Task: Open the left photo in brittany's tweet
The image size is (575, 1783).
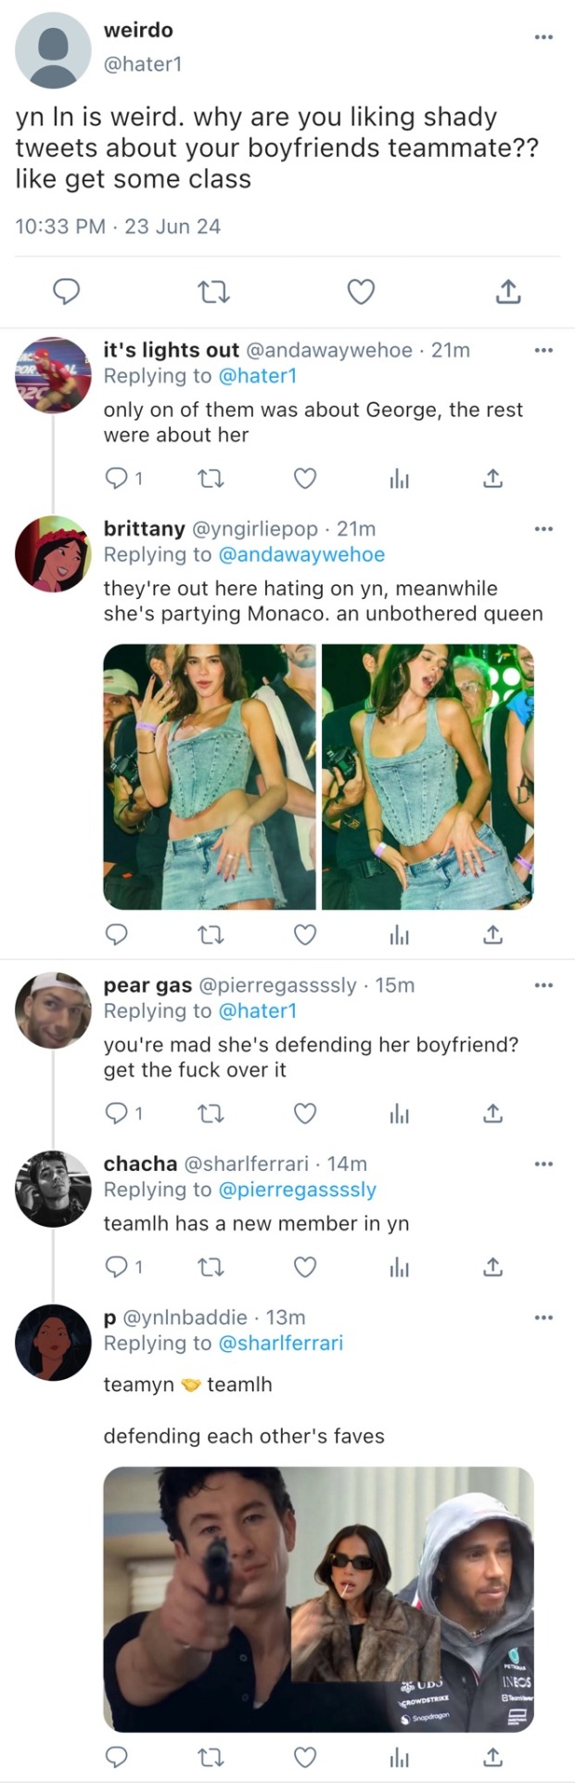Action: (210, 776)
